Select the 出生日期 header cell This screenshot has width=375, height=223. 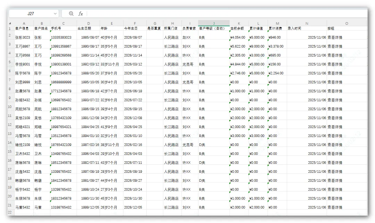point(88,28)
